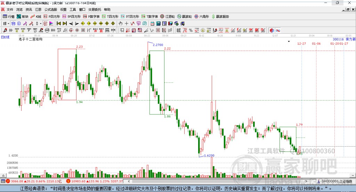The height and width of the screenshot is (192, 356).
Task: Open the 公式选股 menu
Action: [50, 10]
